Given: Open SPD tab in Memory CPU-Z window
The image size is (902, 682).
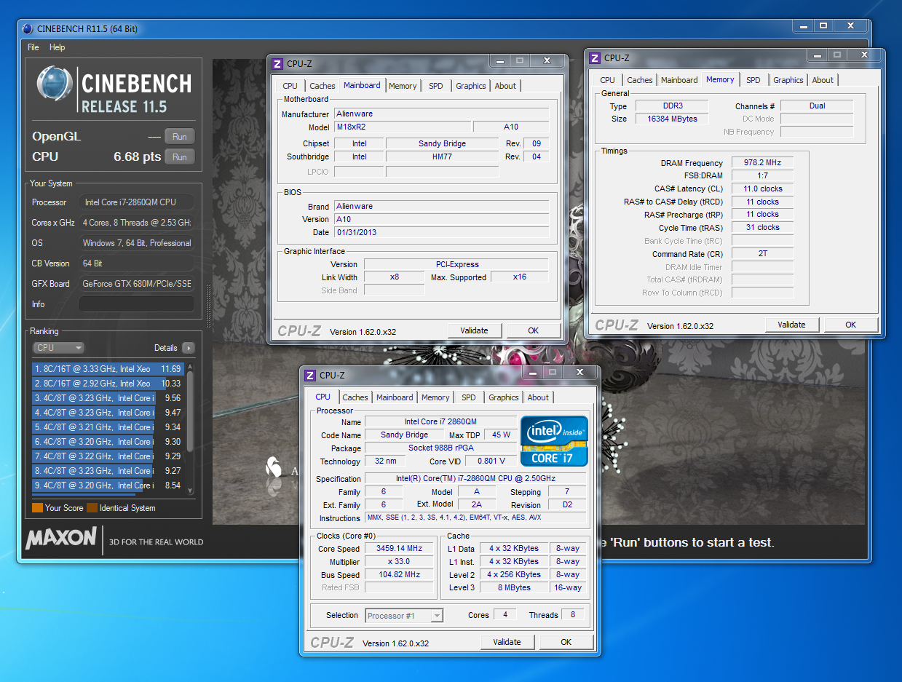Looking at the screenshot, I should pos(753,80).
